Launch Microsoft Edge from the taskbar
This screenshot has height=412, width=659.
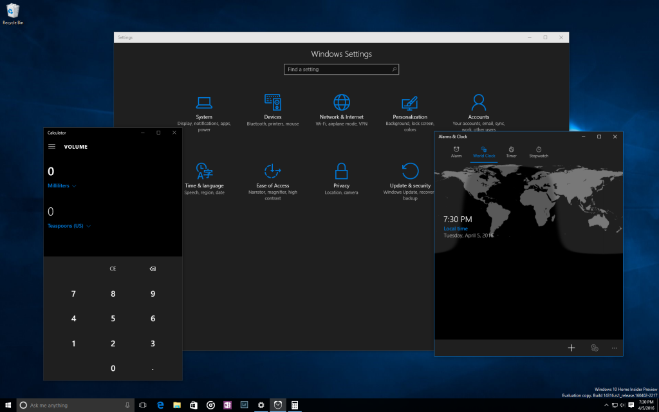[x=159, y=405]
